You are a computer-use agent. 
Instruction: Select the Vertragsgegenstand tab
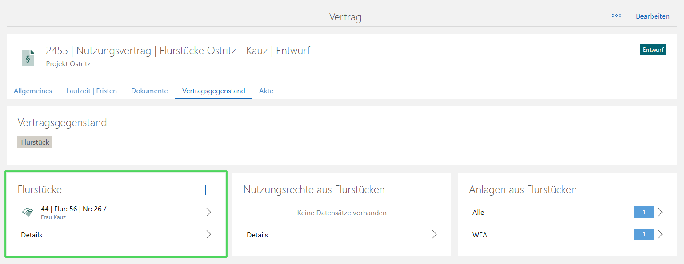[213, 91]
